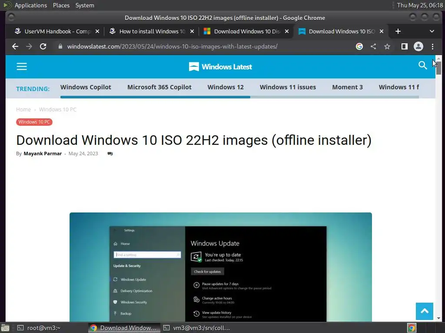Open author Mayank Parmar's page

43,153
